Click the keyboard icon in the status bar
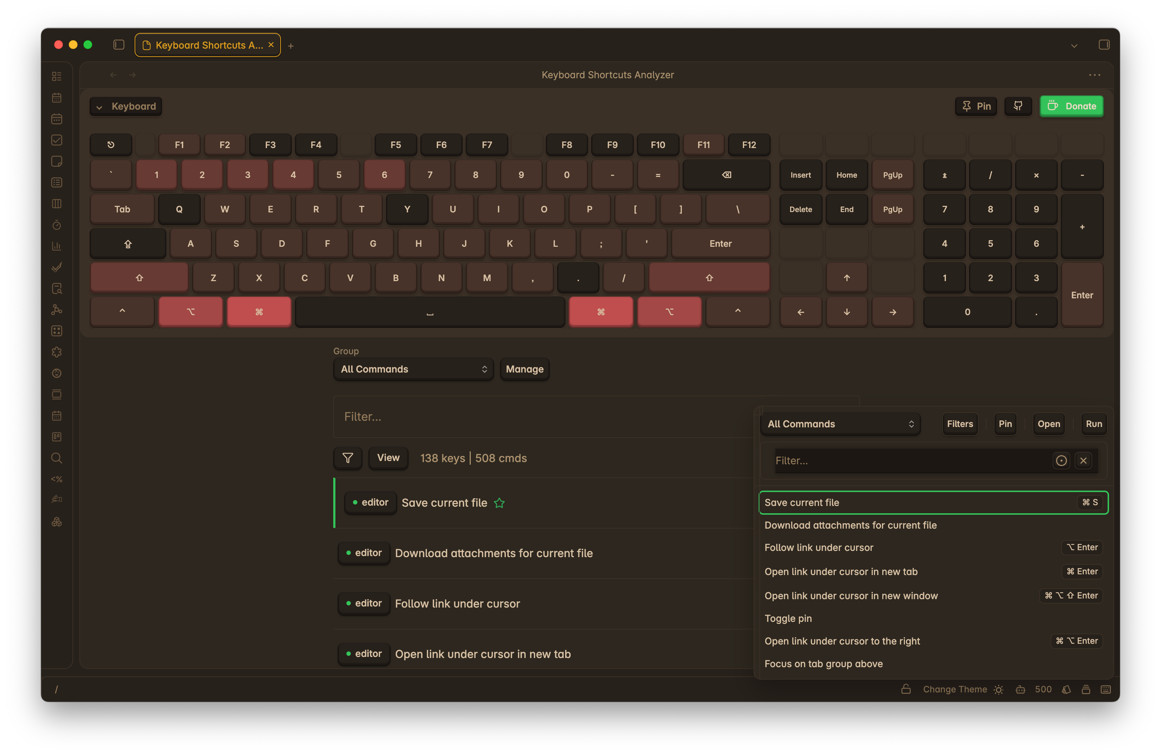The image size is (1161, 756). coord(1106,689)
